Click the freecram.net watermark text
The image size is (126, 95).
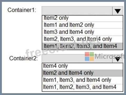point(63,47)
